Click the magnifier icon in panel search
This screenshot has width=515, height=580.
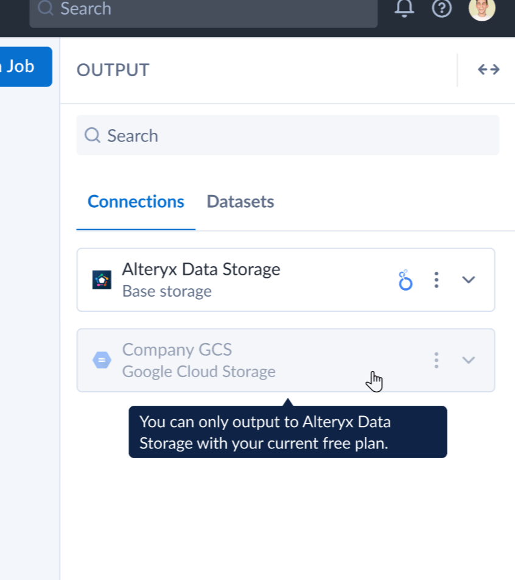[93, 135]
